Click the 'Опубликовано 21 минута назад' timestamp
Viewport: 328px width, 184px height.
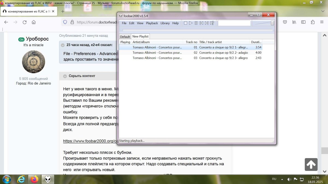(x=84, y=35)
